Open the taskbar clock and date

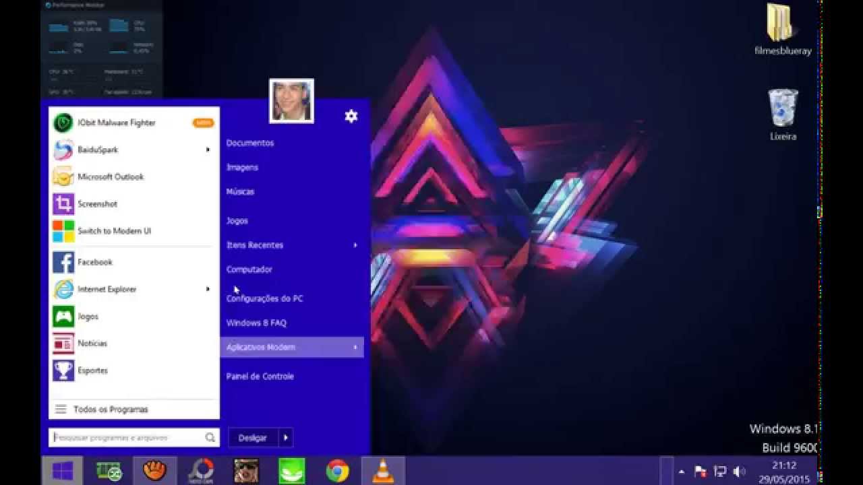click(x=784, y=472)
